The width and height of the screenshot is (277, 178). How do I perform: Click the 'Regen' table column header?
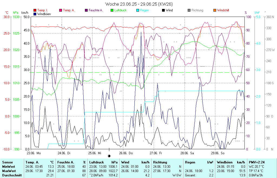(190, 162)
